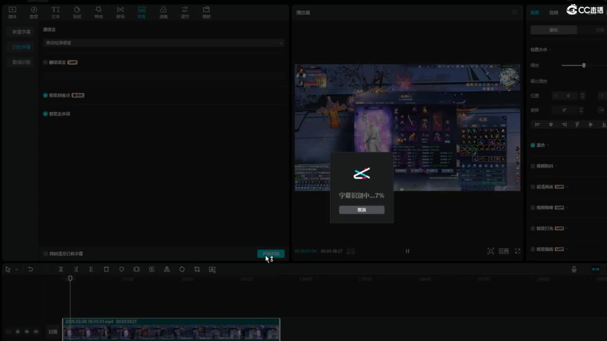The width and height of the screenshot is (607, 341).
Task: Hide the video track with eye icon
Action: (x=27, y=332)
